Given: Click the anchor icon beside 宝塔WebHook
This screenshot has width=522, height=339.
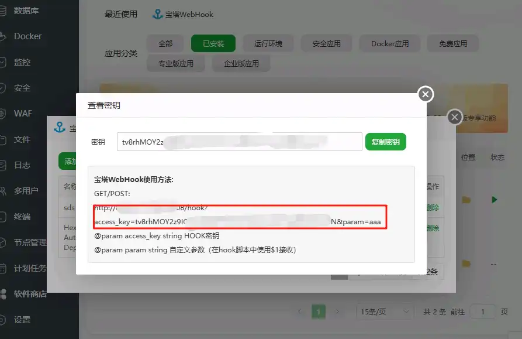Looking at the screenshot, I should pyautogui.click(x=157, y=14).
